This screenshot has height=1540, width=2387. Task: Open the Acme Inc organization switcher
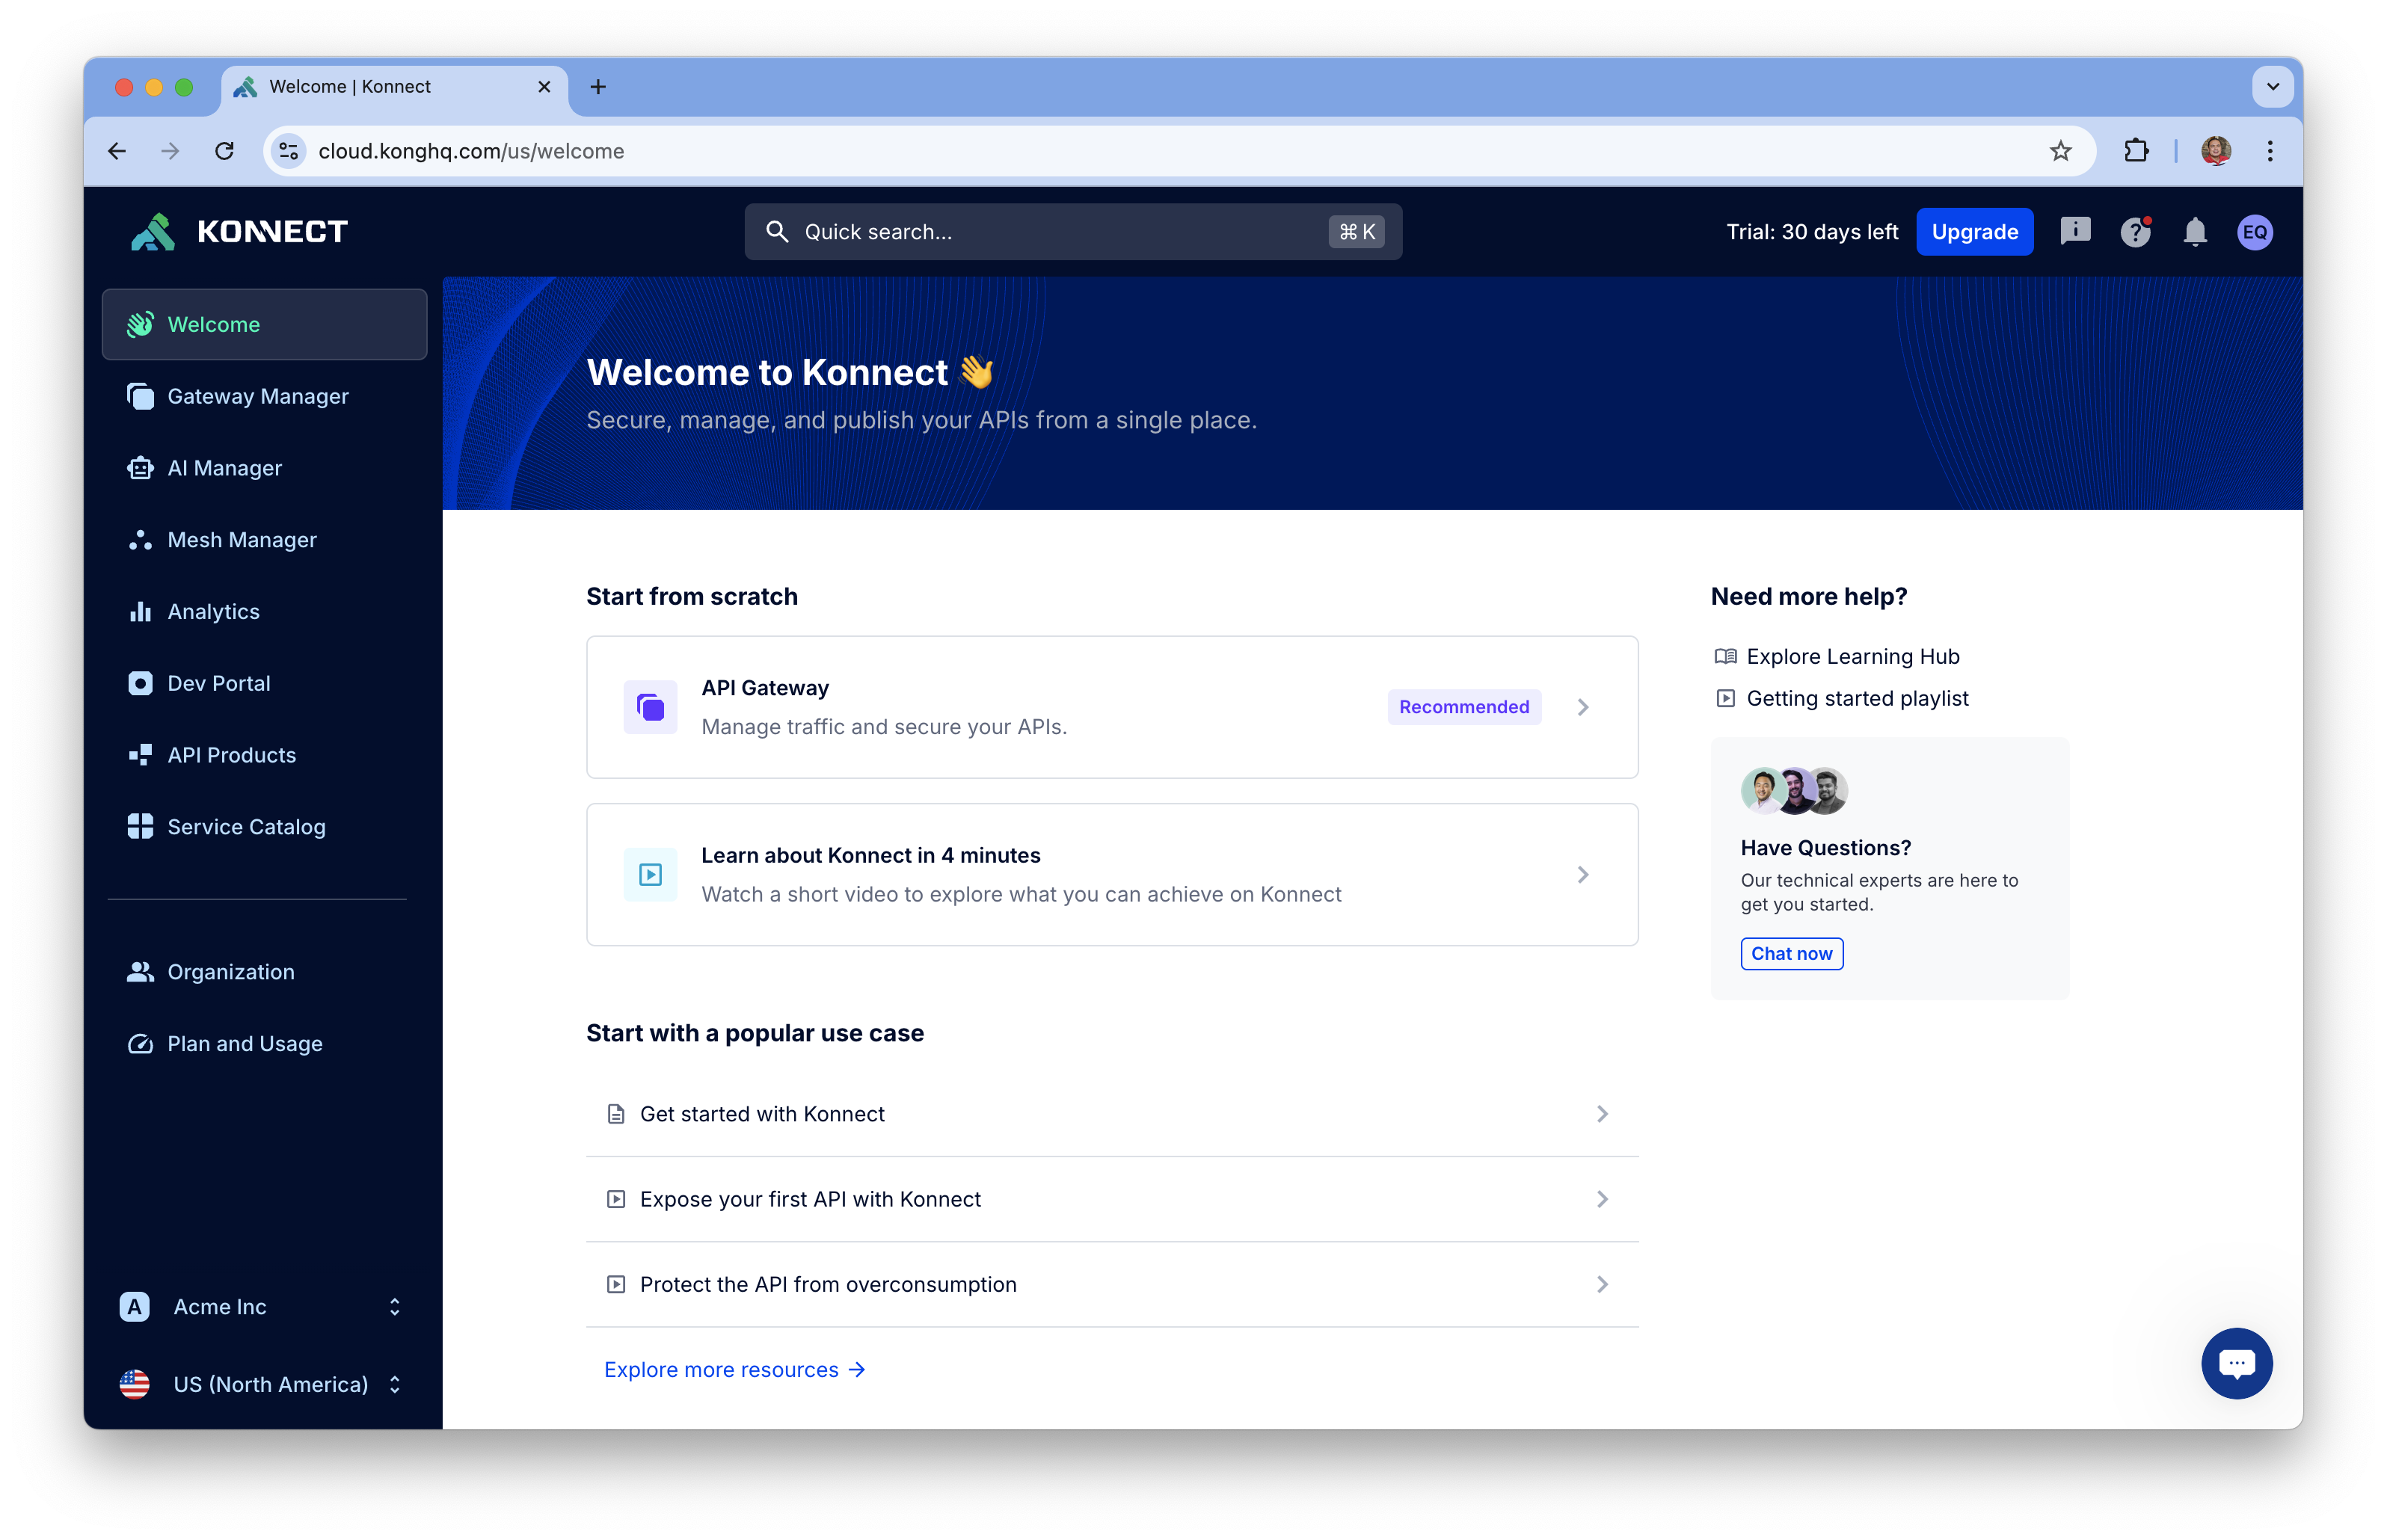[262, 1306]
